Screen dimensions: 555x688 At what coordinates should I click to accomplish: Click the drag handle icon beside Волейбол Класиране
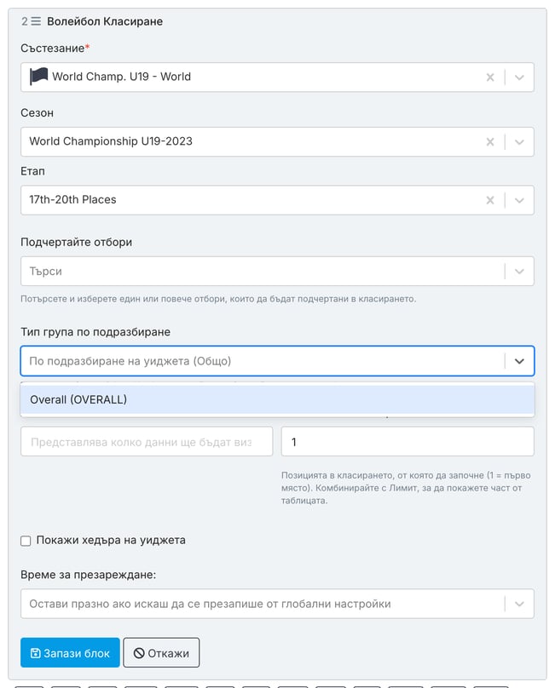pyautogui.click(x=36, y=21)
